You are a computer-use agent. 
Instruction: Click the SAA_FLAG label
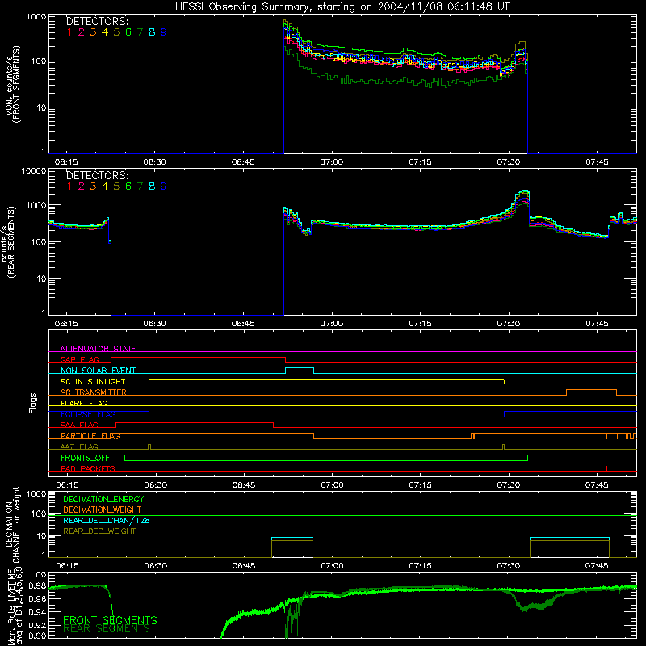coord(79,426)
